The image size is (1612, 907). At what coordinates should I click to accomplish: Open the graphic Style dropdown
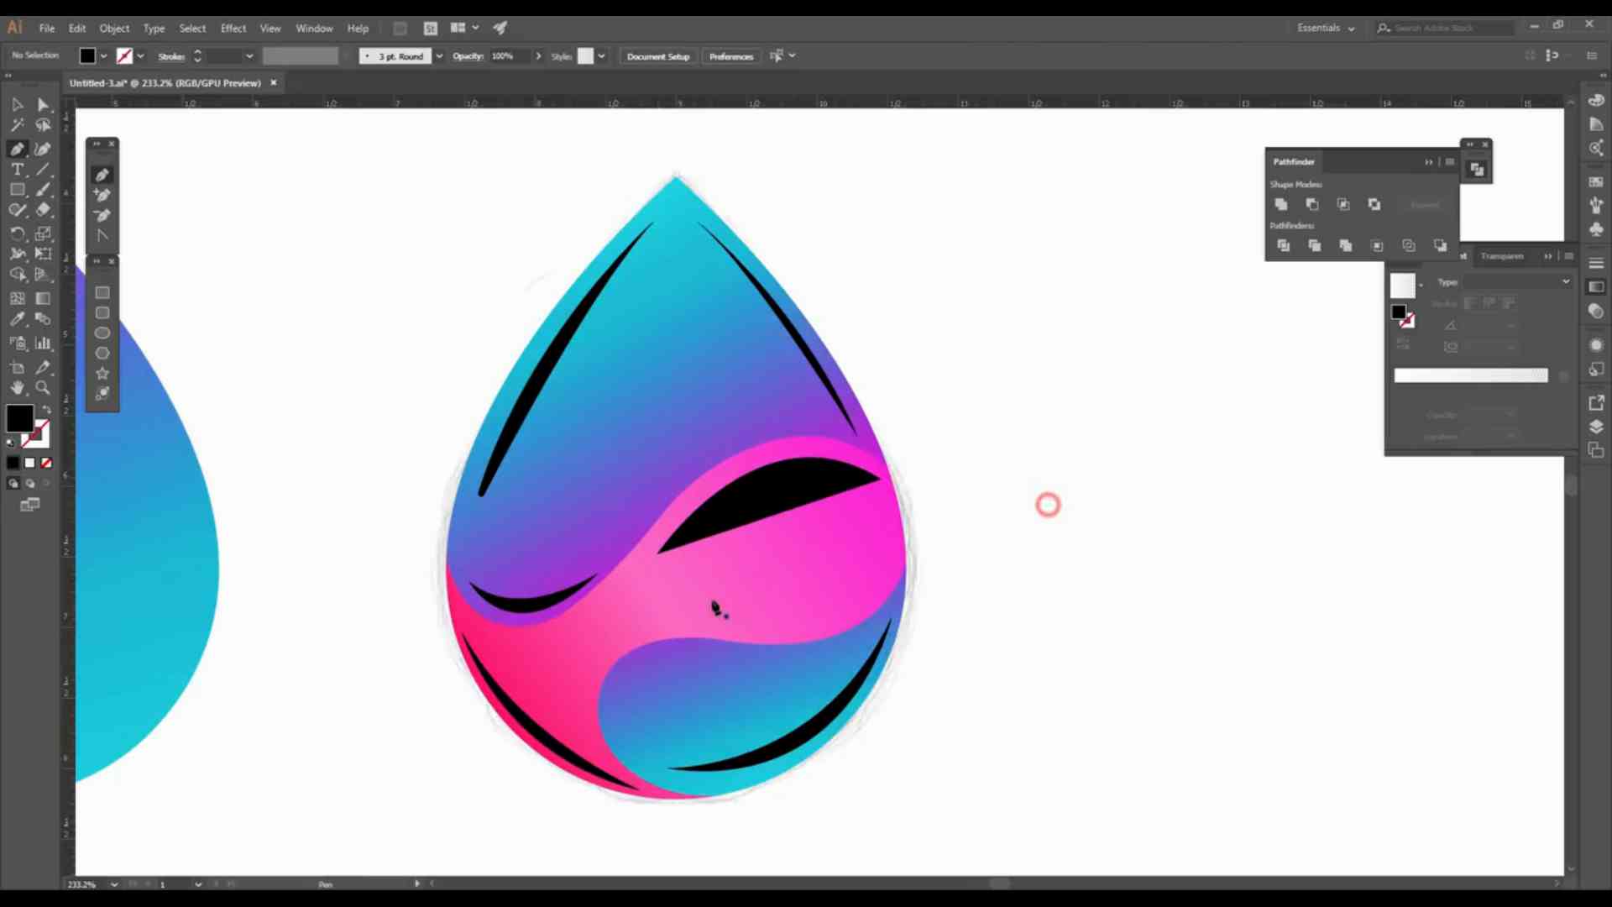(601, 56)
